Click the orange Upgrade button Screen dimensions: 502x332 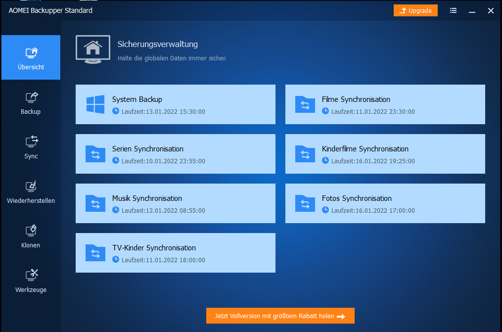pos(415,10)
